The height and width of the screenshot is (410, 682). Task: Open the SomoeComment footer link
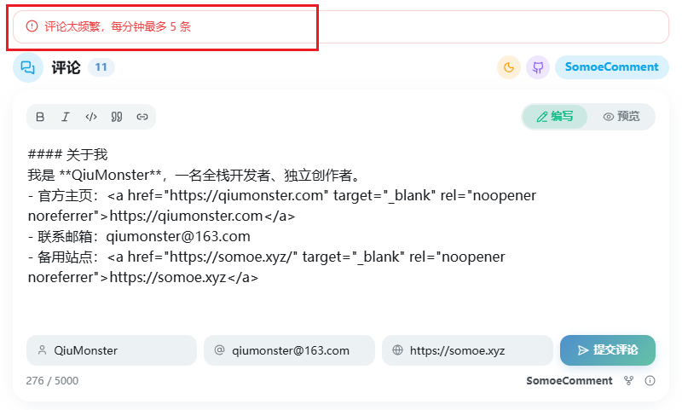(569, 381)
